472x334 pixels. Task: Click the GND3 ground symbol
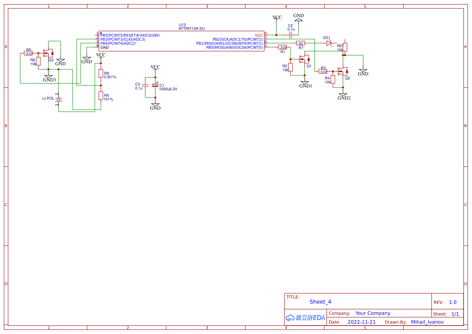(x=48, y=77)
